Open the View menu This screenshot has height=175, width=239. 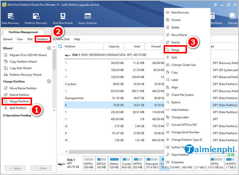click(20, 39)
